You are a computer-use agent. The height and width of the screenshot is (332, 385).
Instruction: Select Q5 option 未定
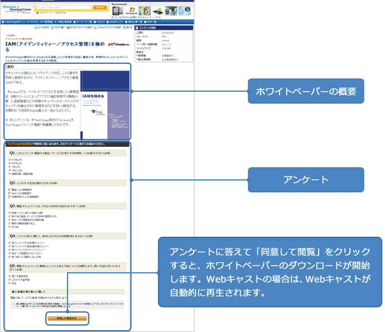click(10, 283)
